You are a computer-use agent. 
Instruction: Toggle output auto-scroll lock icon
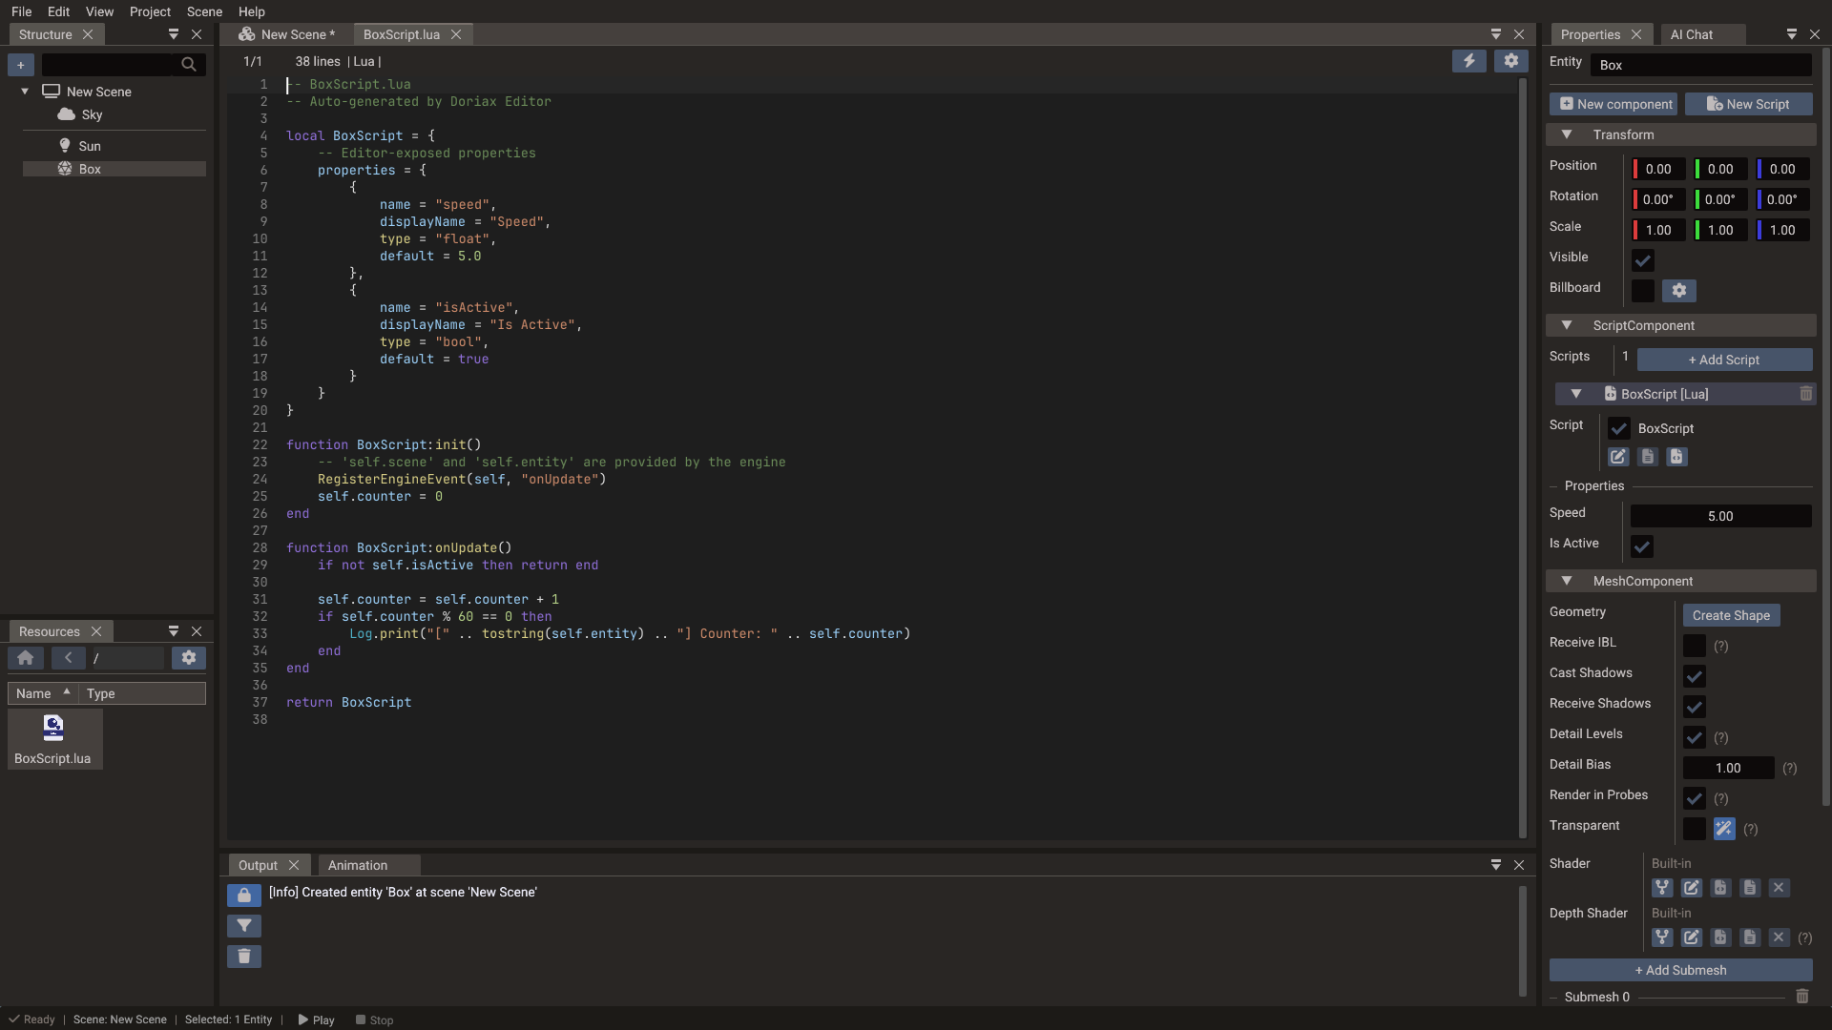click(x=244, y=896)
